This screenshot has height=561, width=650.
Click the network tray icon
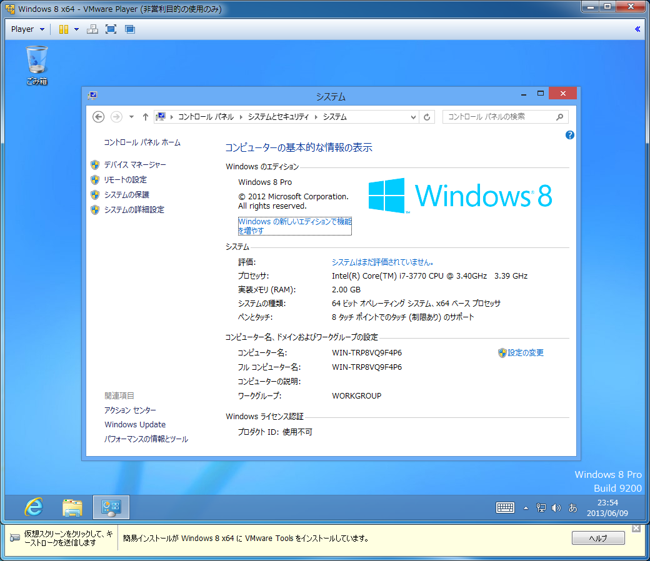click(541, 507)
